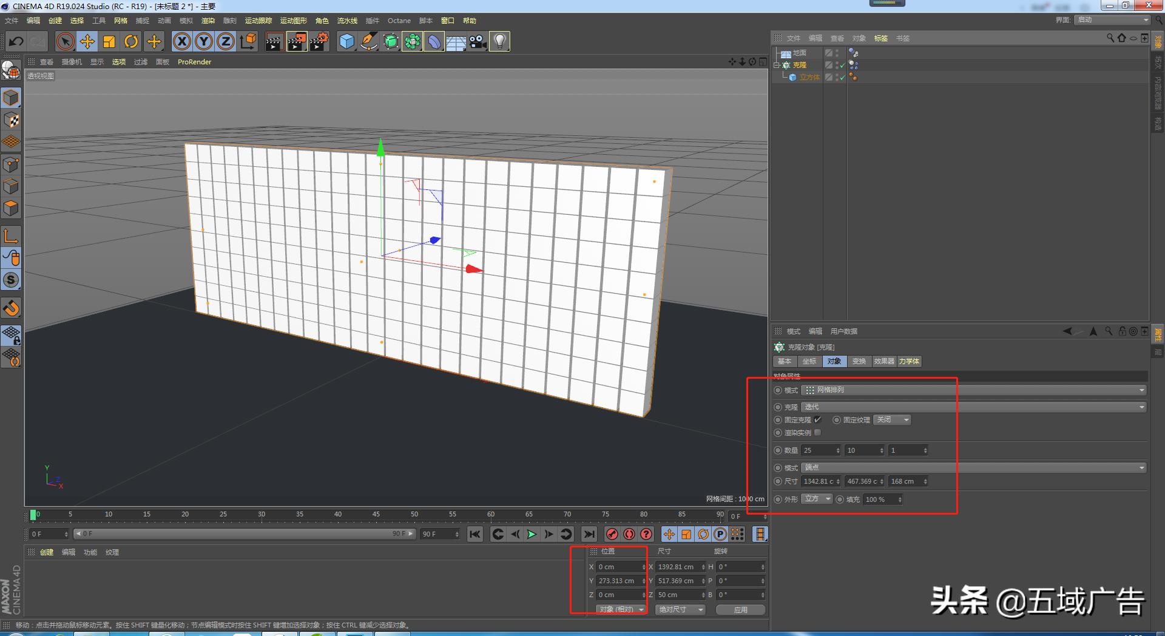This screenshot has height=636, width=1165.
Task: Open the render settings
Action: coord(319,41)
